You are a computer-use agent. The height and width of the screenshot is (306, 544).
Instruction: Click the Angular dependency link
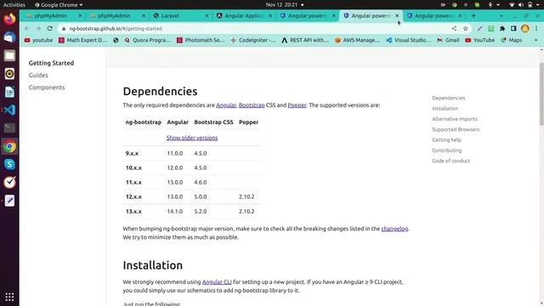(x=226, y=105)
